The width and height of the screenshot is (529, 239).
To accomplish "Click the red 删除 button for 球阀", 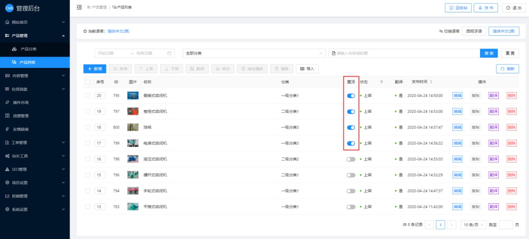I will tap(511, 127).
